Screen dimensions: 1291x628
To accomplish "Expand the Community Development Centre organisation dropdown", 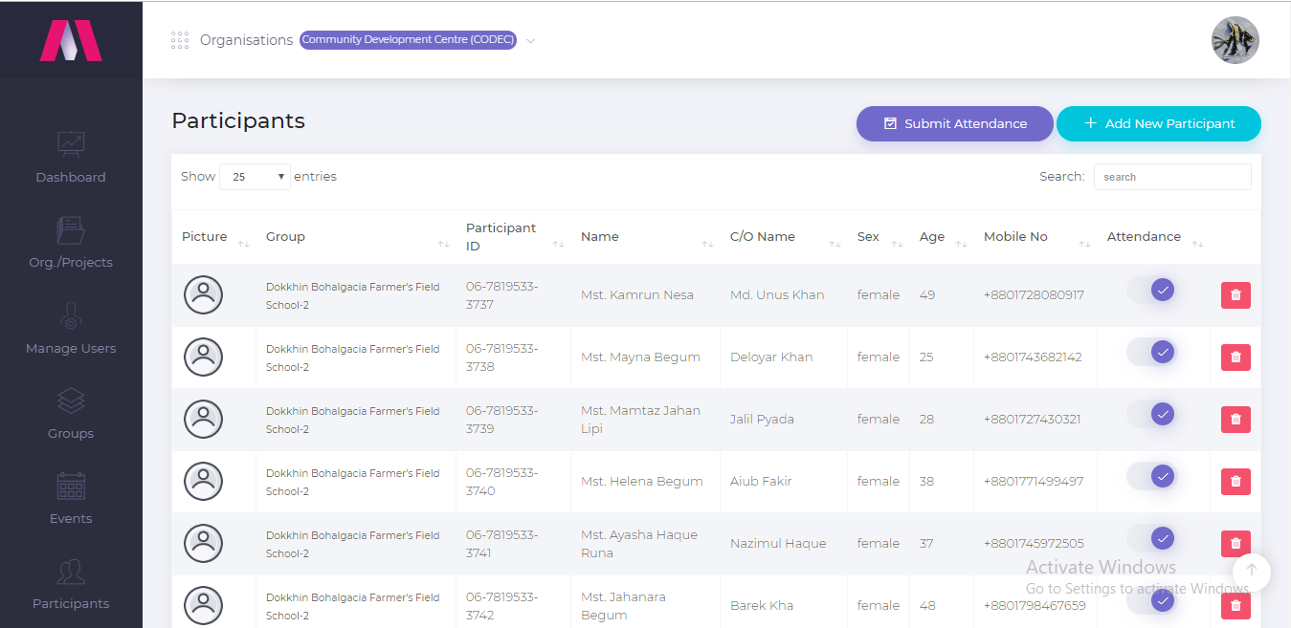I will (530, 40).
